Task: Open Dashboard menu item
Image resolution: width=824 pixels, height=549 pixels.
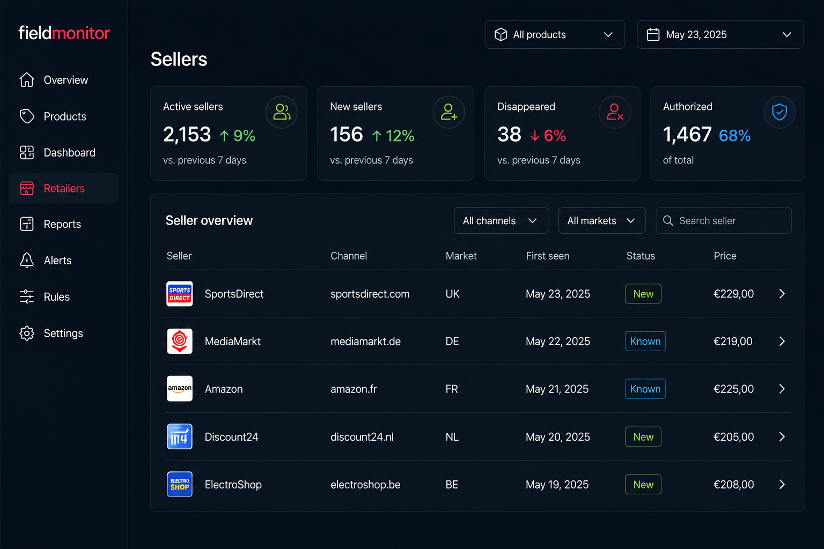Action: [x=64, y=153]
